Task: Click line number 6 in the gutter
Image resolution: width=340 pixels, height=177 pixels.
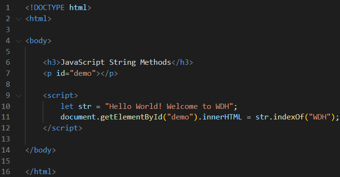Action: click(8, 62)
